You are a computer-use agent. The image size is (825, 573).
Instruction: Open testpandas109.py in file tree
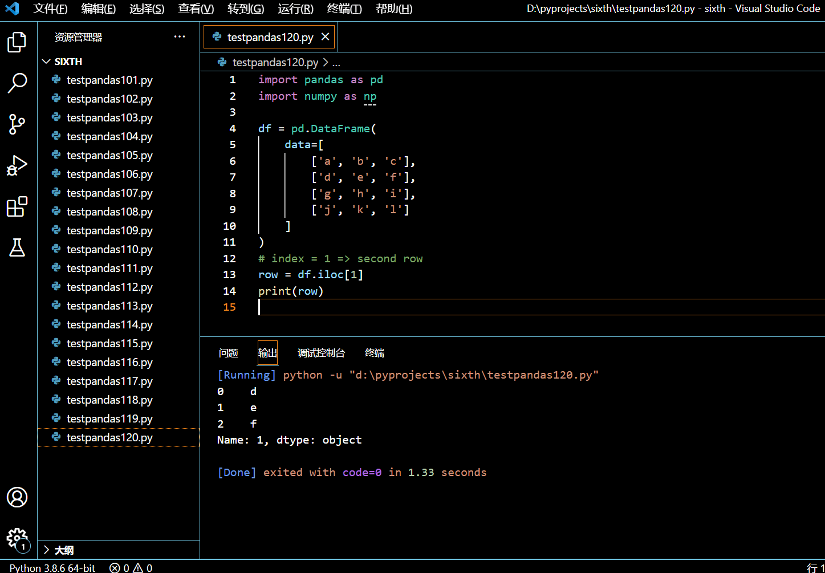click(x=119, y=230)
